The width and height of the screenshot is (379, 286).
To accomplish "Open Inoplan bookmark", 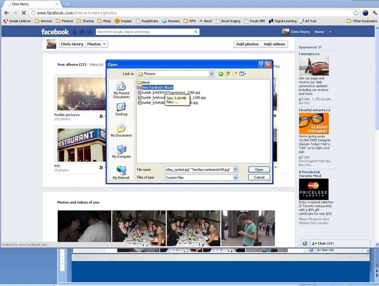I will [123, 21].
